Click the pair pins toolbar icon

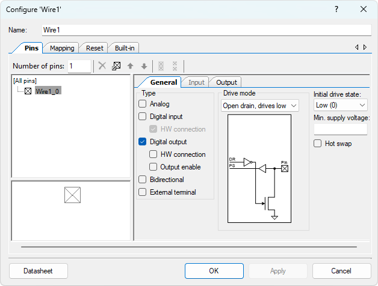pos(161,66)
